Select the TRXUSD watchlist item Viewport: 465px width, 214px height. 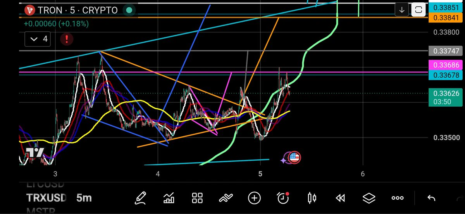point(46,198)
